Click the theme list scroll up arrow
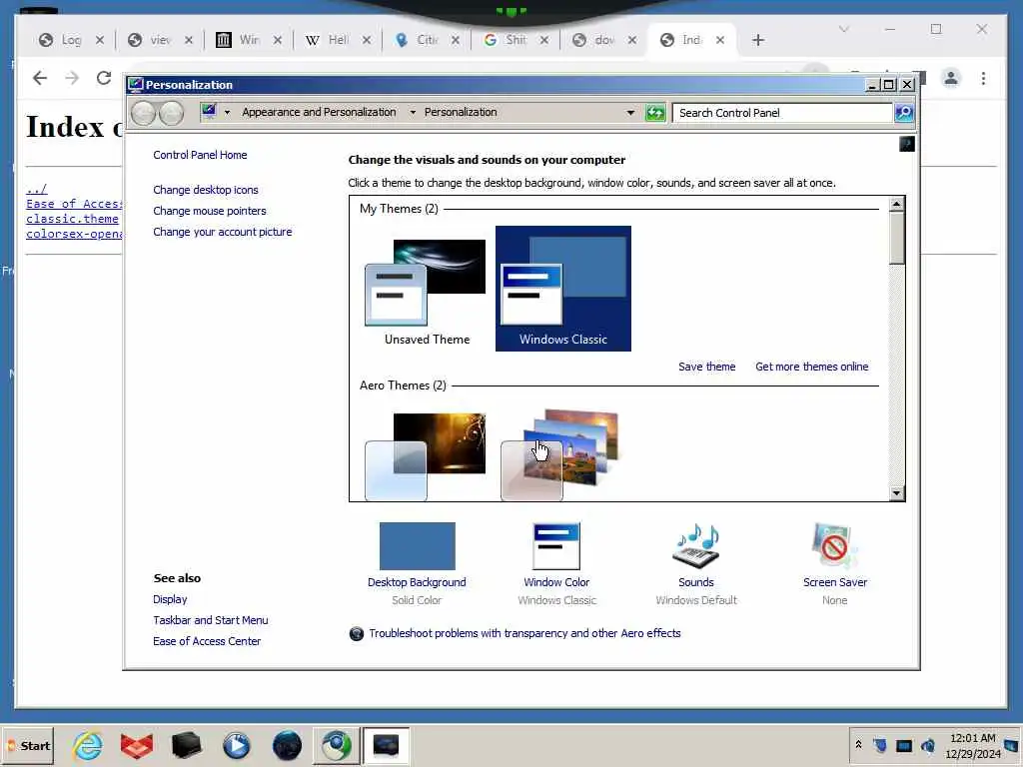1023x767 pixels. coord(897,204)
